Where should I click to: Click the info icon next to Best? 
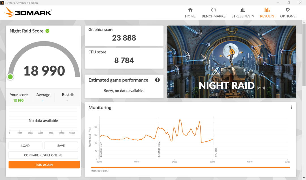pyautogui.click(x=72, y=95)
